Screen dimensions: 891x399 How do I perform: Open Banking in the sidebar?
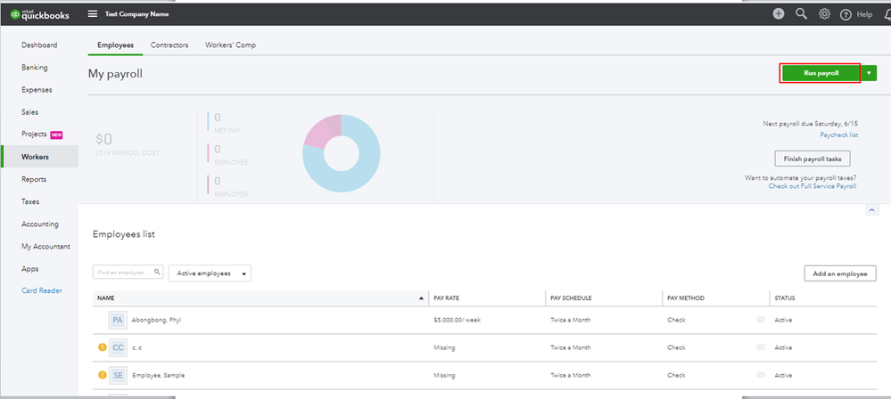tap(35, 68)
